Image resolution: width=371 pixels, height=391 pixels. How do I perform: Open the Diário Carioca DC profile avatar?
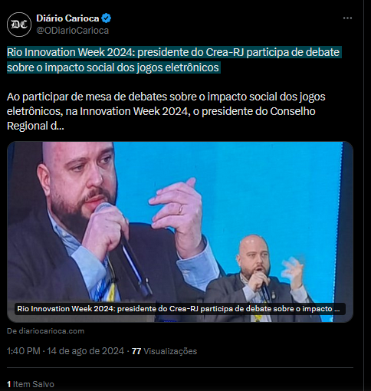click(19, 25)
